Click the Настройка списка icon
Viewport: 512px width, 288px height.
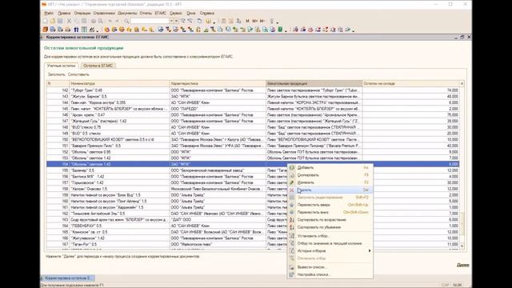[x=292, y=274]
